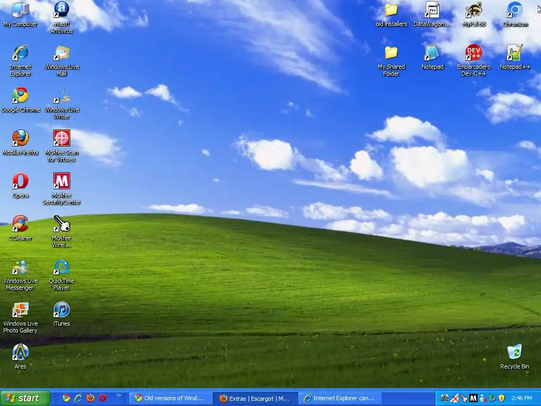Launch Opera from the Quick Launch bar

point(102,398)
